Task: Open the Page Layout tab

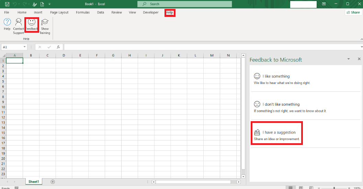Action: click(x=59, y=12)
